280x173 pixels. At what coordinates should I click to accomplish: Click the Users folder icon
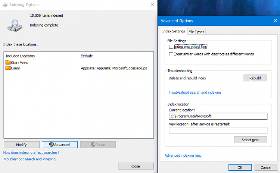pyautogui.click(x=8, y=68)
